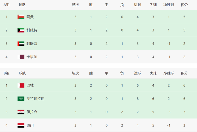Click the A组 进球 column header
Viewport: 197px width, 132px height.
coord(138,5)
